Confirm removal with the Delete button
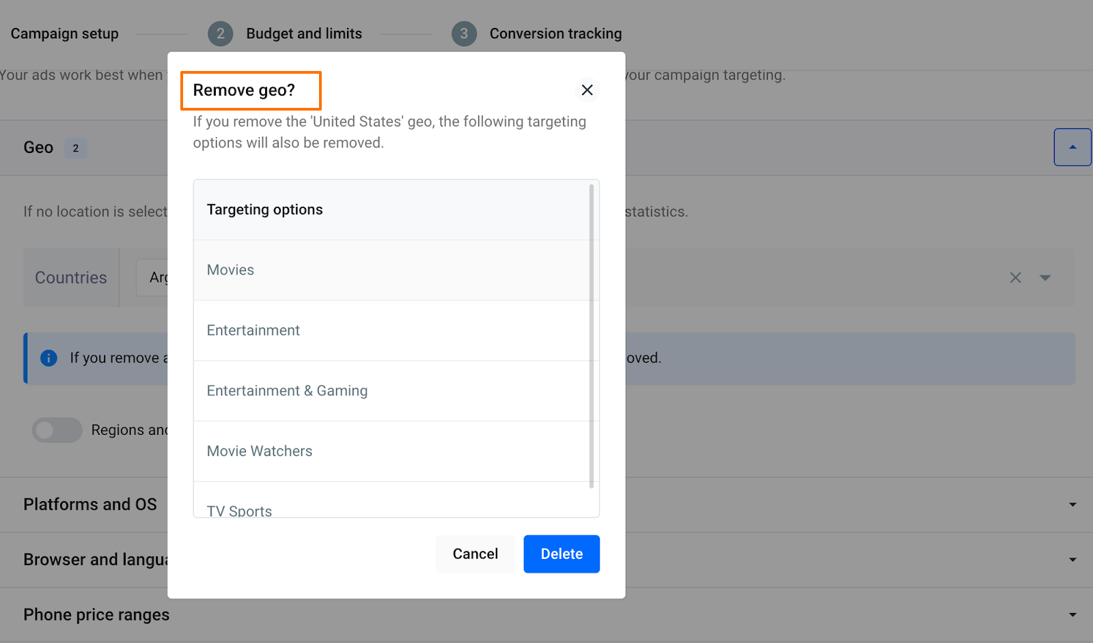 tap(561, 554)
